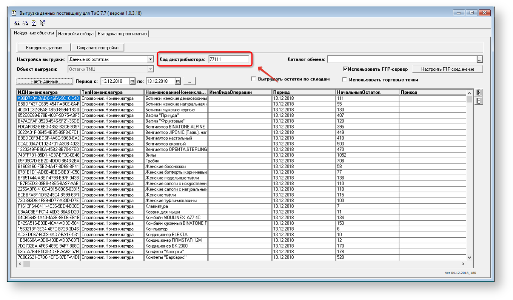Image resolution: width=513 pixels, height=300 pixels.
Task: Select the row named Вилы
Action: 242,155
